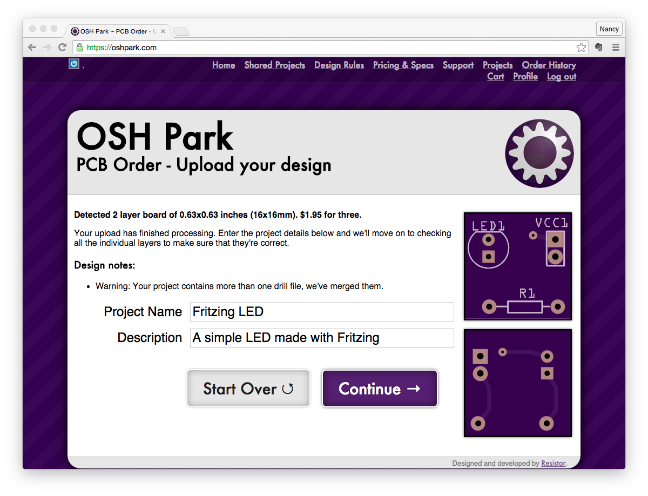Click the browser forward arrow
The height and width of the screenshot is (496, 648).
(48, 48)
